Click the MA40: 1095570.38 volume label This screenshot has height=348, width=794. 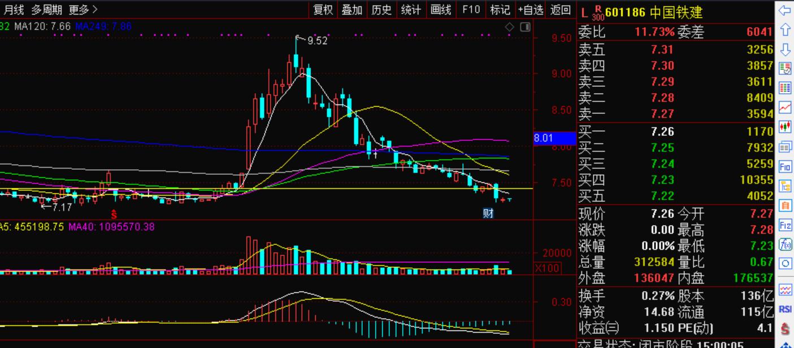(111, 227)
